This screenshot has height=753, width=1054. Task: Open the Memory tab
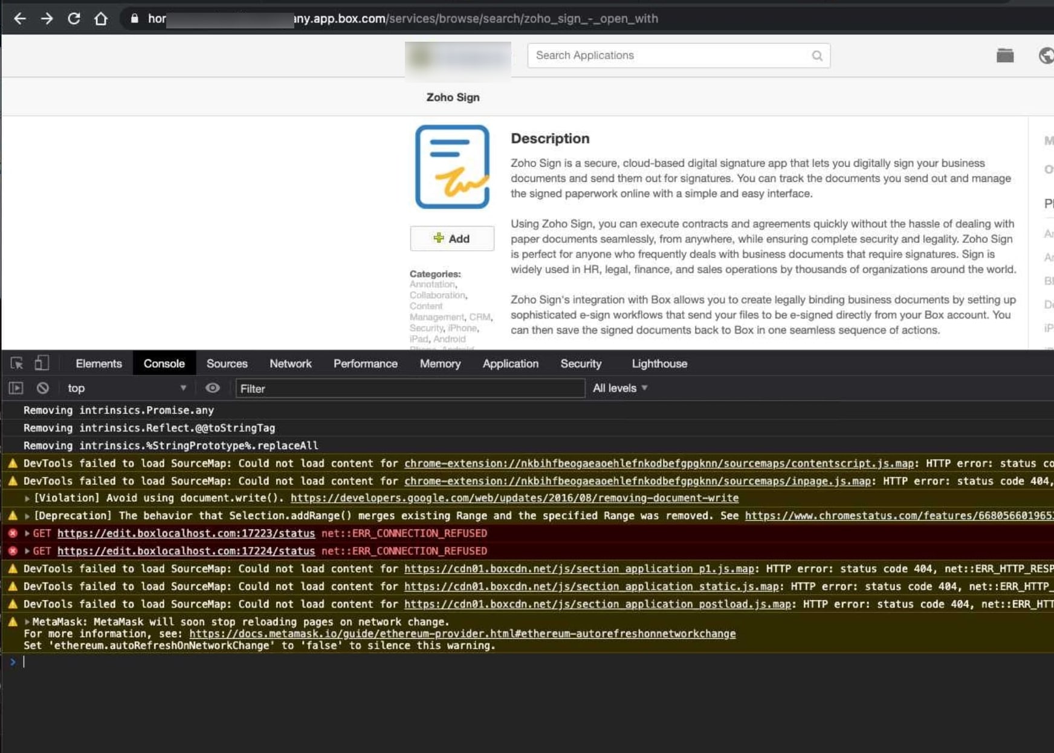[440, 363]
